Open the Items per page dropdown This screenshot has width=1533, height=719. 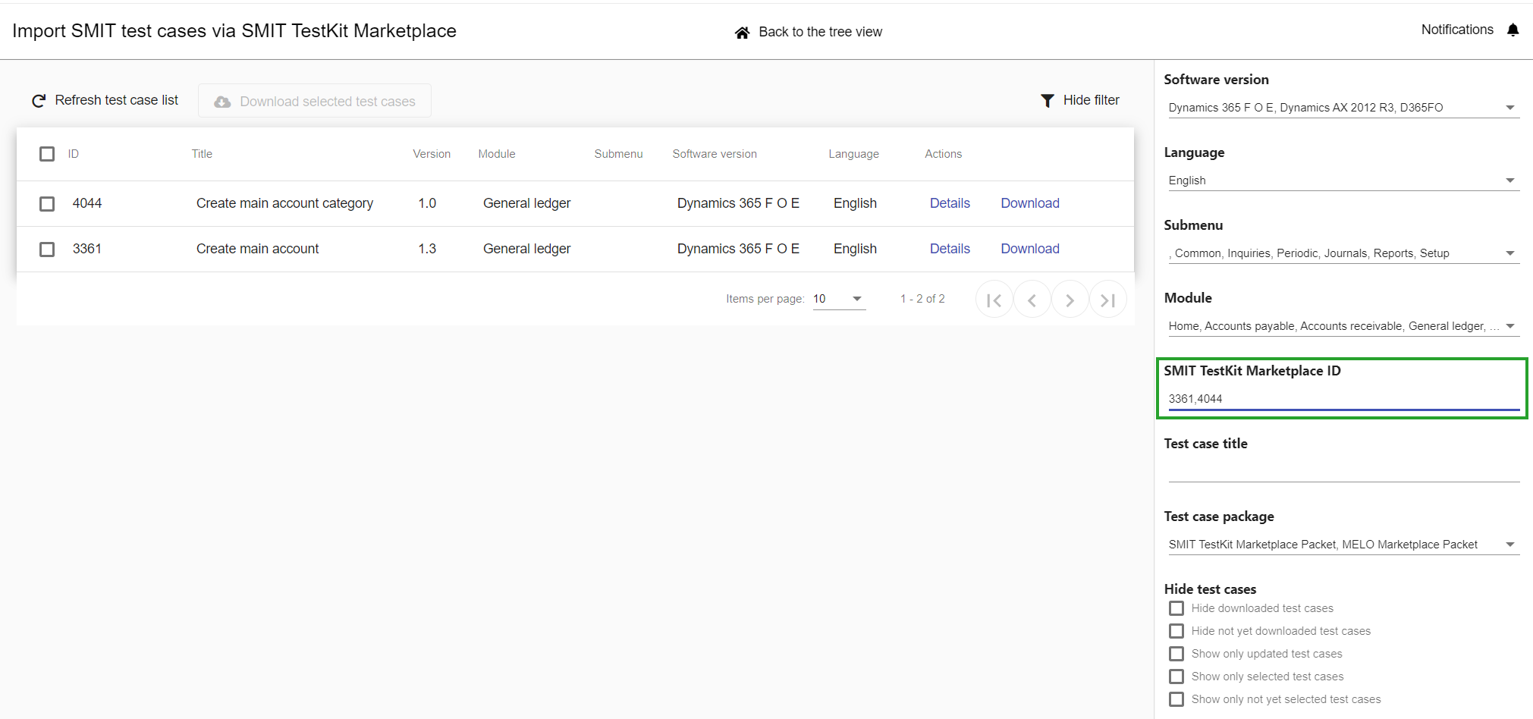(838, 299)
